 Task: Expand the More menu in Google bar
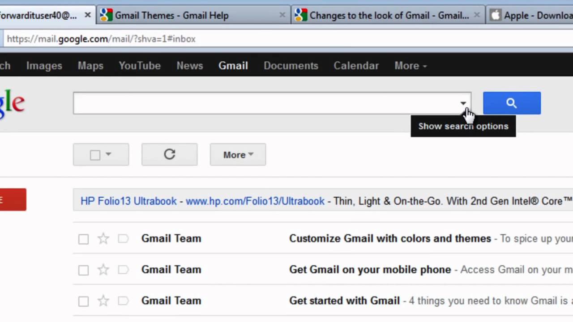[x=411, y=65]
